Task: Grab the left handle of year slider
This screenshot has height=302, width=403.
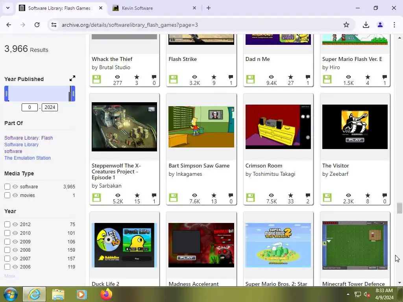Action: pyautogui.click(x=6, y=94)
